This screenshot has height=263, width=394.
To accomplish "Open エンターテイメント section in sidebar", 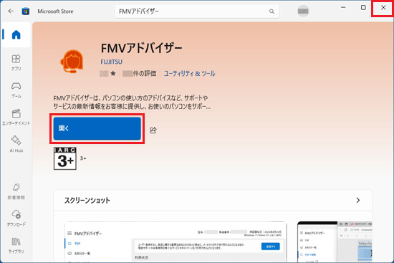I will pos(16,118).
